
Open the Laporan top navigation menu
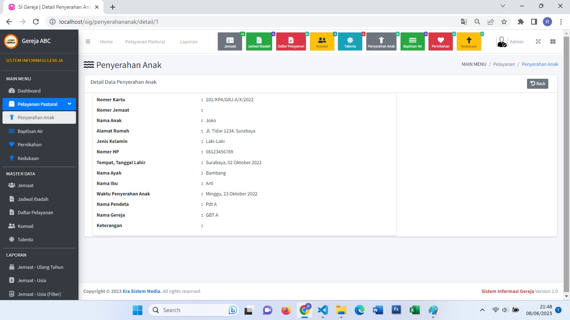[188, 42]
